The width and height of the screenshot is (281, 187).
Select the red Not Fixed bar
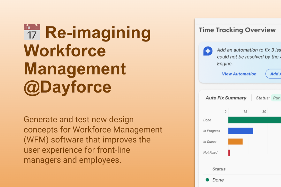pos(229,153)
